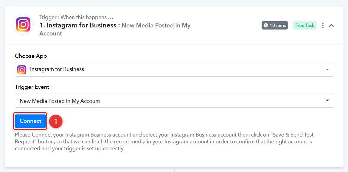Click the large Instagram logo in header
Viewport: 348px width, 172px height.
click(x=23, y=24)
